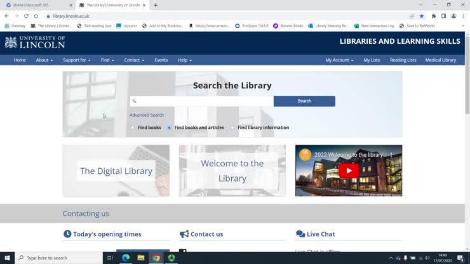Open the YouTube video three-dot options

click(391, 155)
